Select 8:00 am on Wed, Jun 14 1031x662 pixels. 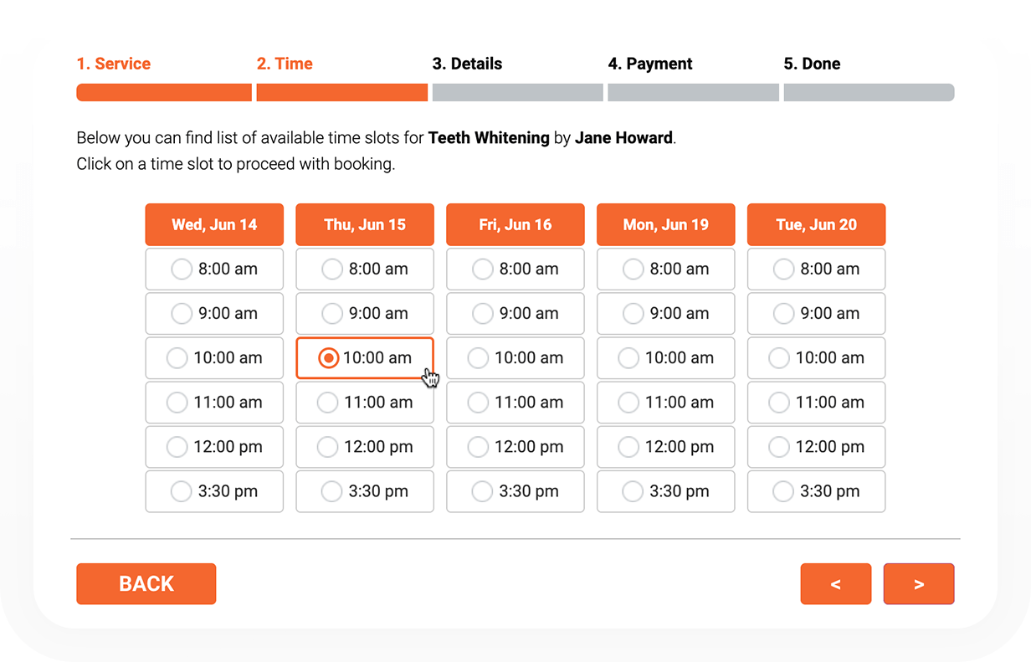[214, 269]
